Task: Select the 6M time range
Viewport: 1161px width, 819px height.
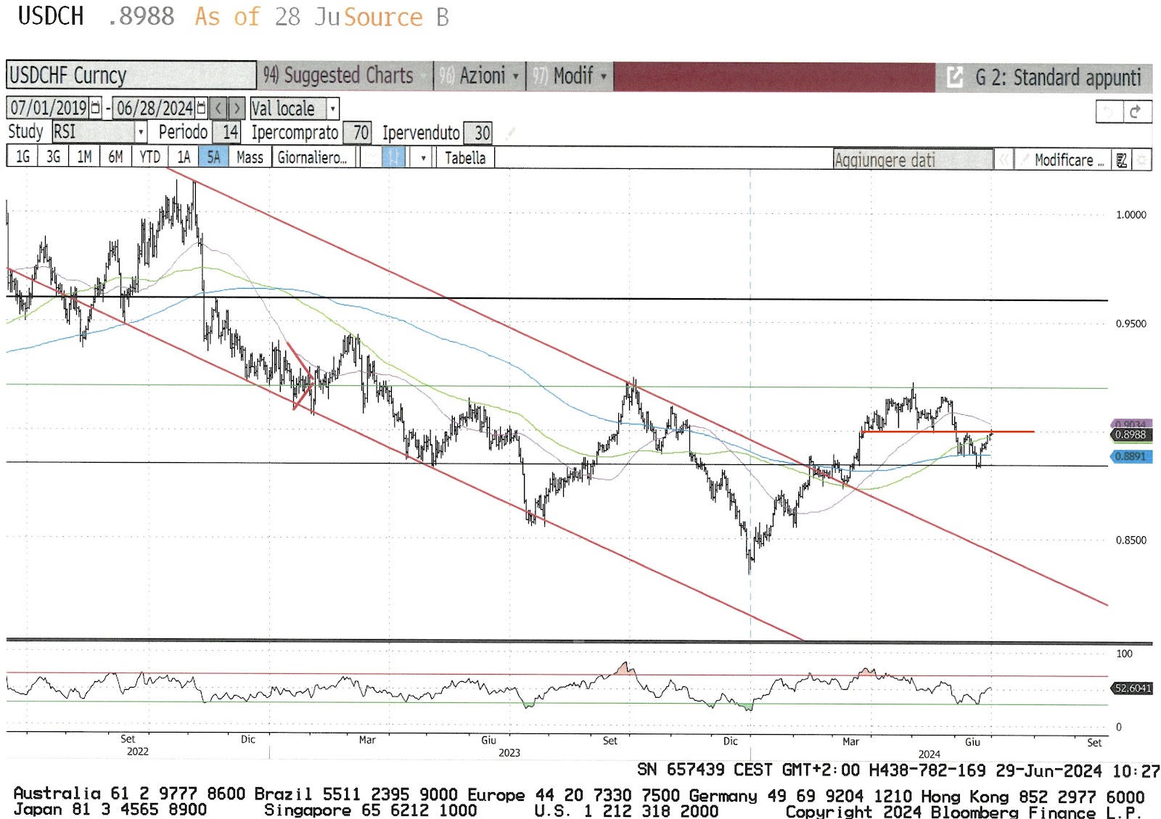Action: (x=115, y=157)
